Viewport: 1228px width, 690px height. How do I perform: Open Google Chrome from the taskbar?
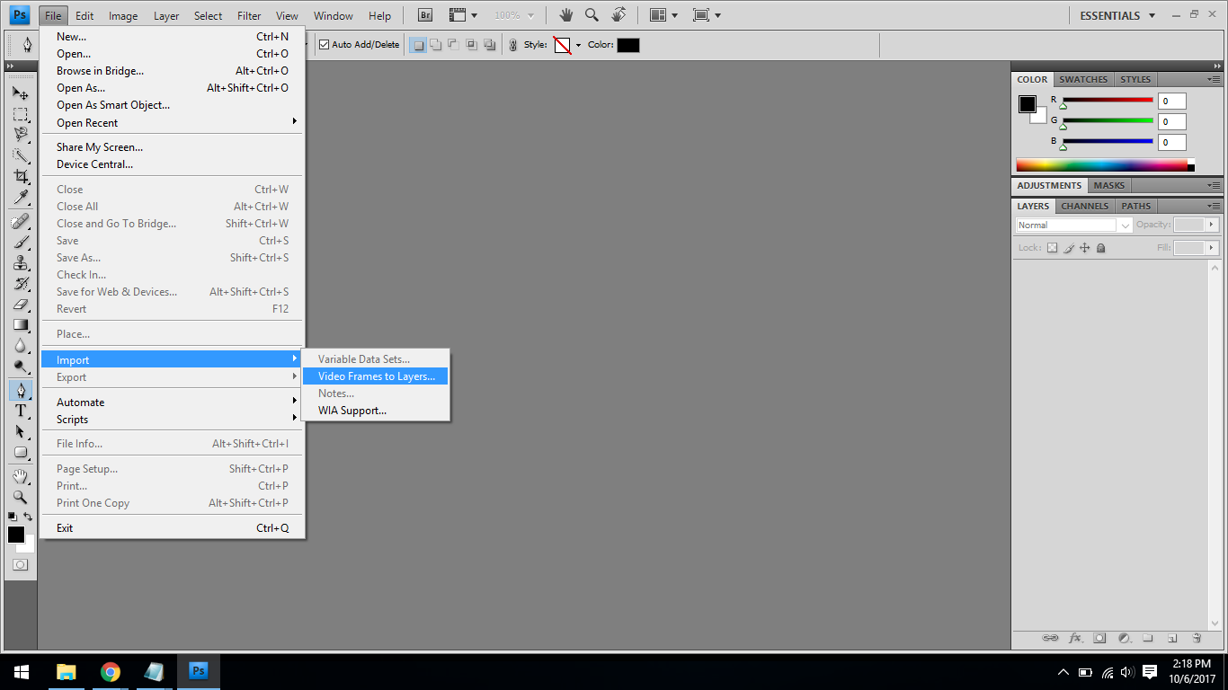[x=111, y=672]
